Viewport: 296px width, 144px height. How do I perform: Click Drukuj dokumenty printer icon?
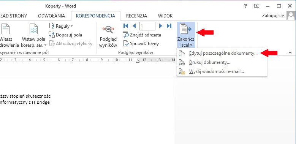(182, 62)
